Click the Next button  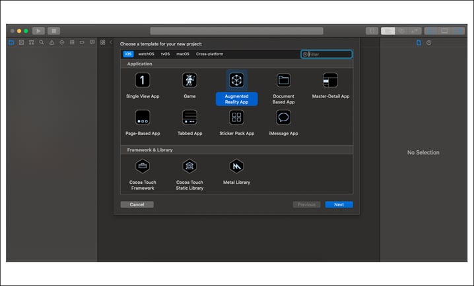tap(339, 204)
